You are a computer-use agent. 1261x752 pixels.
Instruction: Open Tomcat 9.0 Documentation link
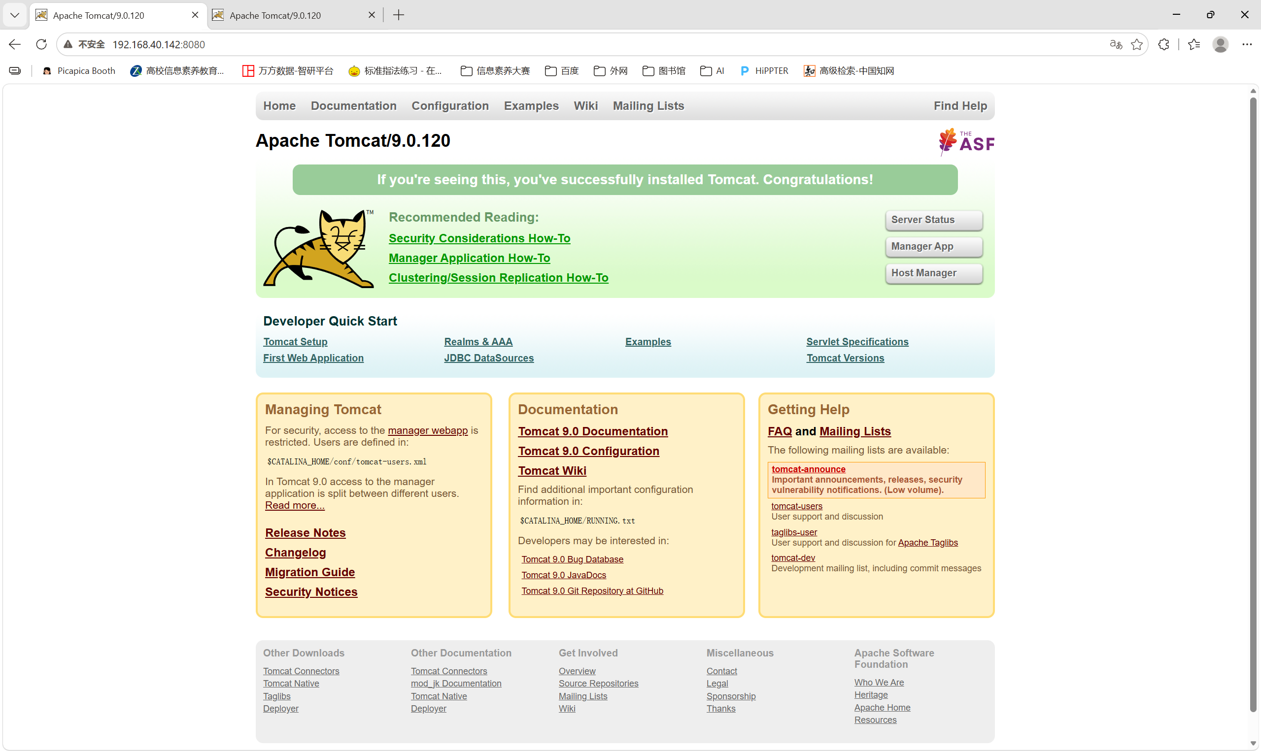[x=593, y=432]
